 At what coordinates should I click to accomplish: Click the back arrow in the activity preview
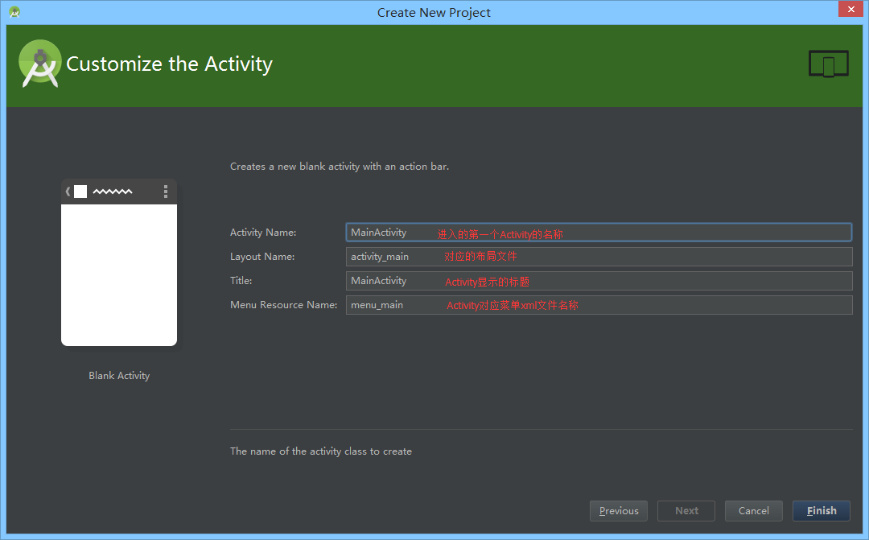tap(68, 192)
